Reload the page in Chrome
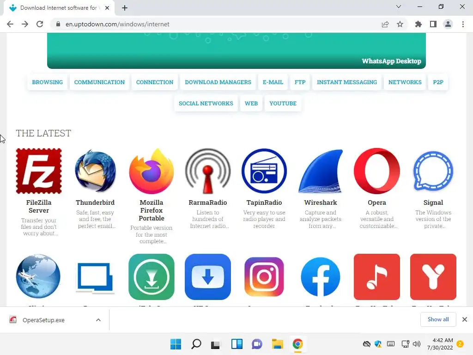 (x=40, y=24)
